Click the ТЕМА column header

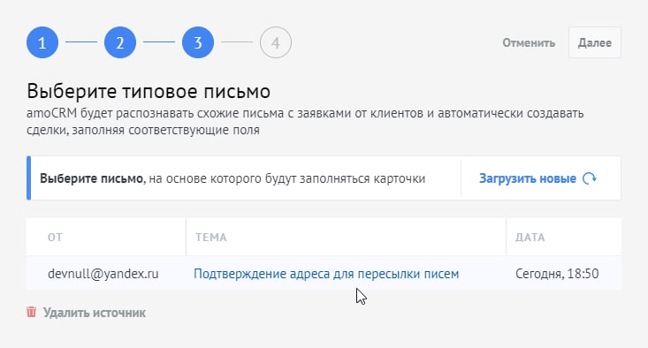pyautogui.click(x=210, y=238)
